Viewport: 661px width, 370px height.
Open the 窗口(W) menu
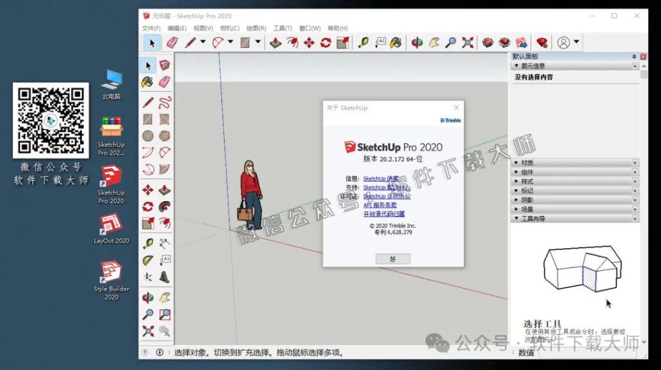pos(310,28)
